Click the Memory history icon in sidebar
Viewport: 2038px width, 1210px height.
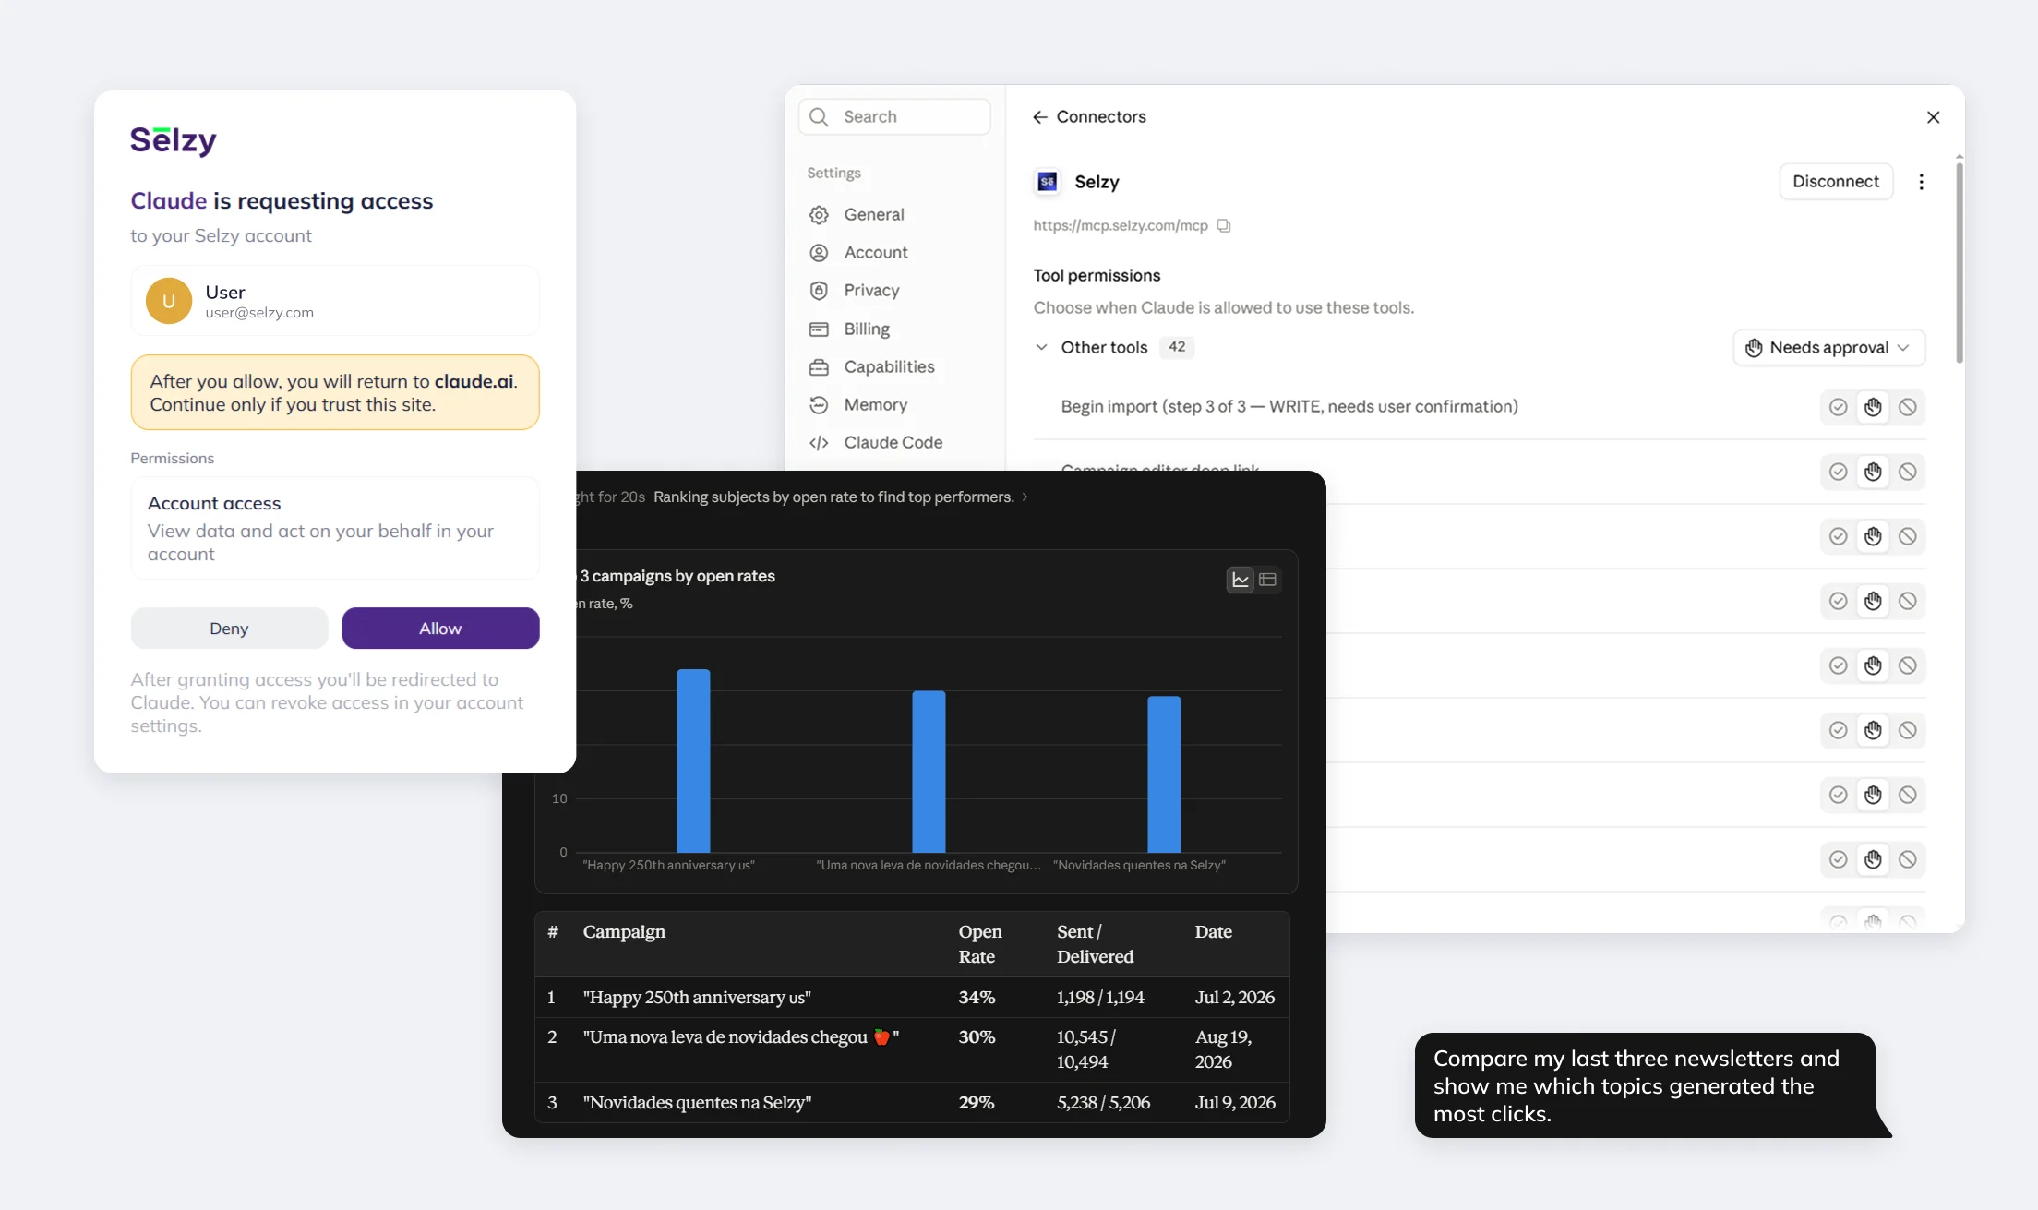[819, 405]
